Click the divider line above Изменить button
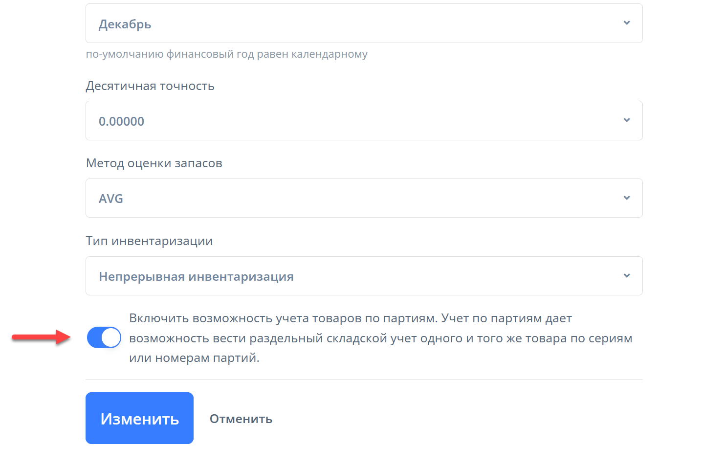 (x=364, y=380)
